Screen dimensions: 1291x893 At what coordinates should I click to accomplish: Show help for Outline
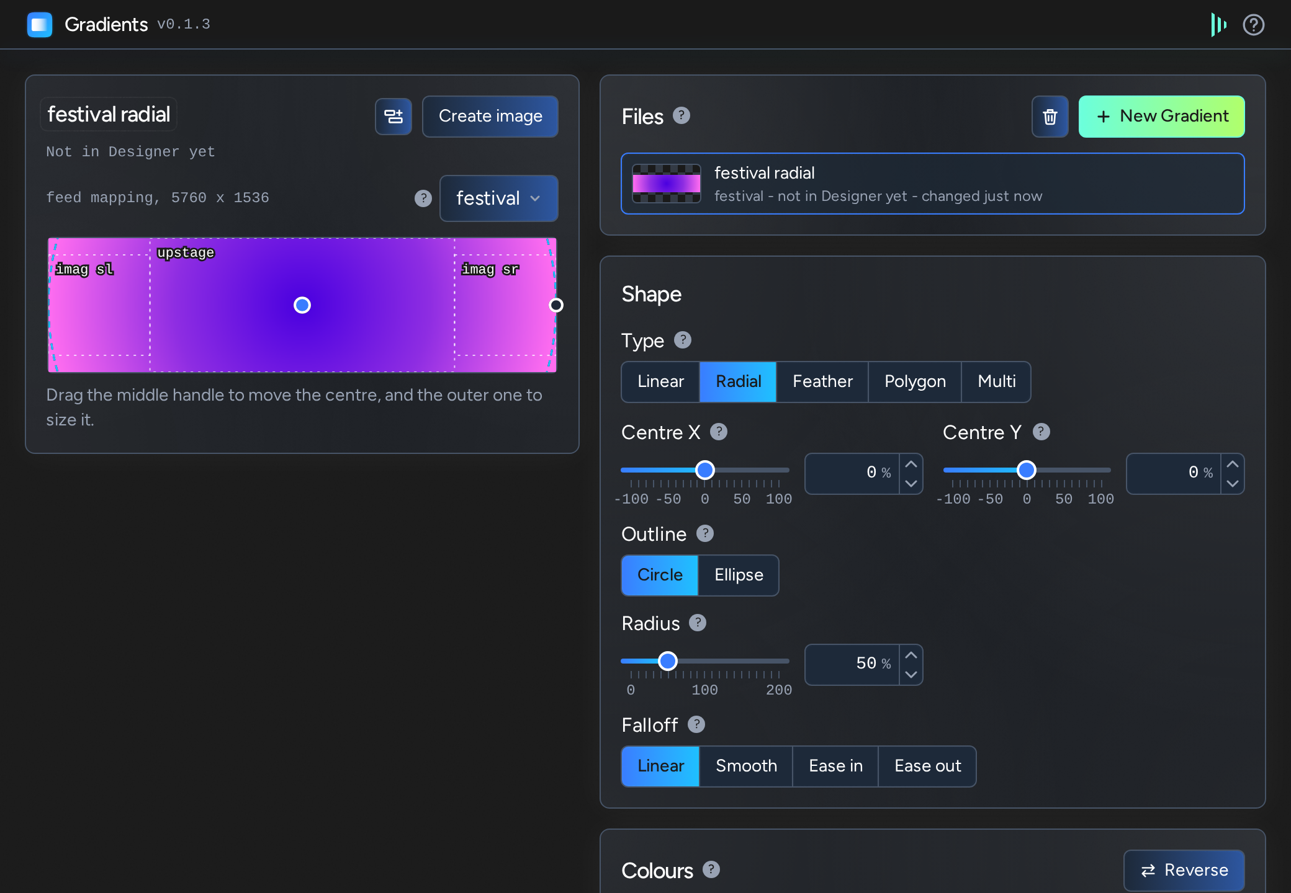pyautogui.click(x=704, y=533)
